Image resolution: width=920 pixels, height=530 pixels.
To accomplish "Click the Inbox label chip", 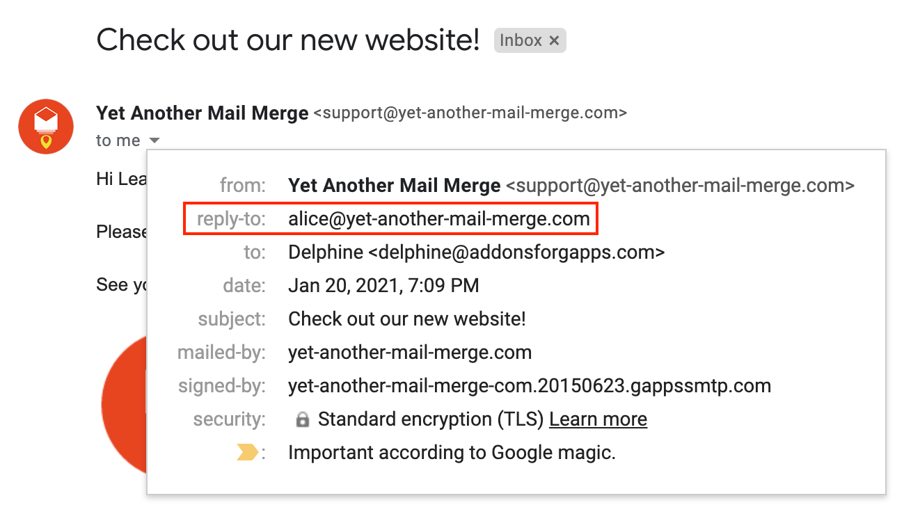I will point(521,41).
